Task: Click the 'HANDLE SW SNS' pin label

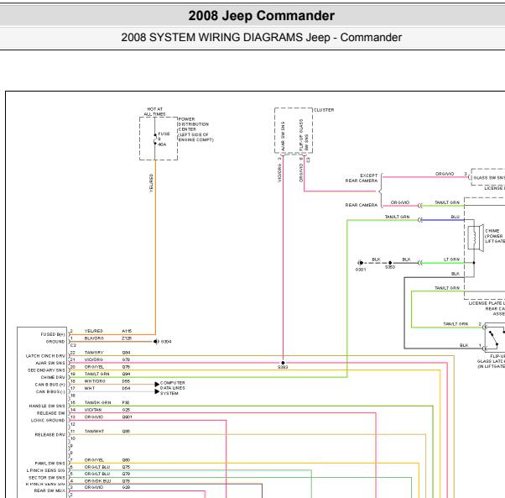Action: (47, 406)
